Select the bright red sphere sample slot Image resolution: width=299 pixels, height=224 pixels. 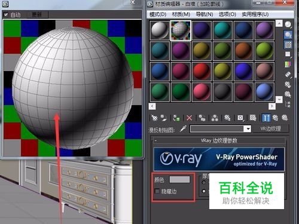click(x=202, y=72)
